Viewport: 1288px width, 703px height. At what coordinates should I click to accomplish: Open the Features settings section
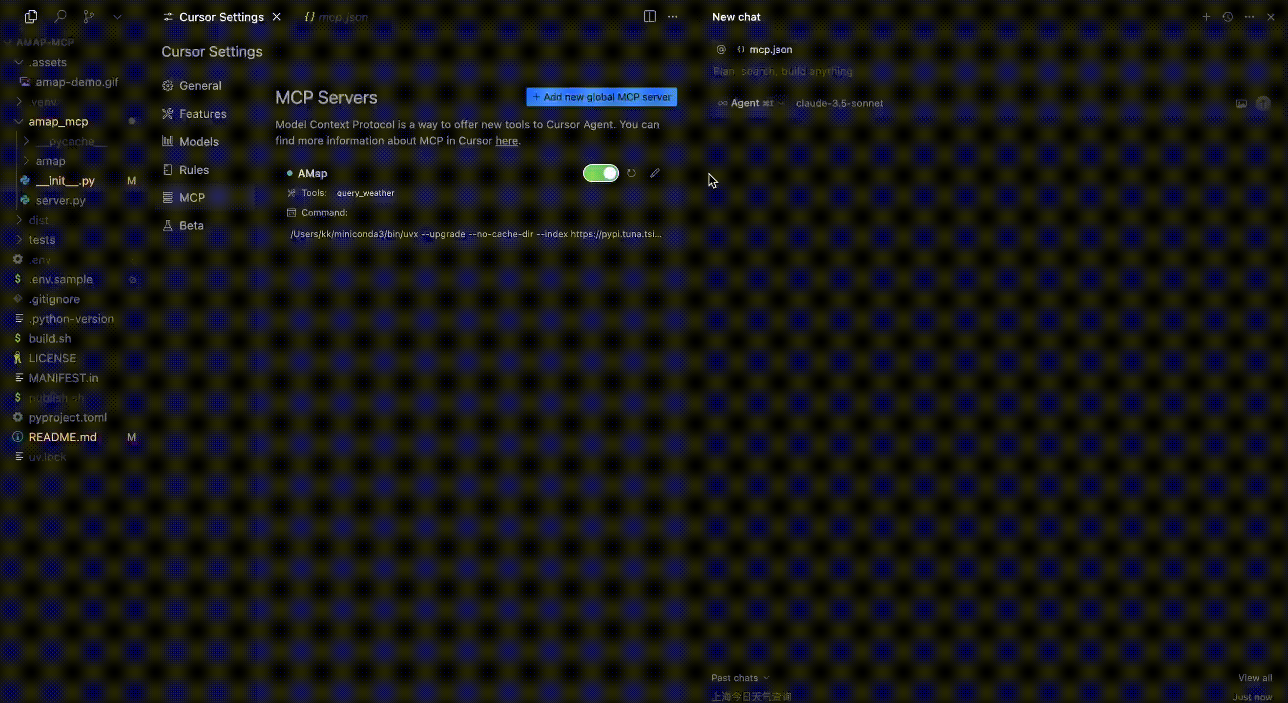point(203,114)
